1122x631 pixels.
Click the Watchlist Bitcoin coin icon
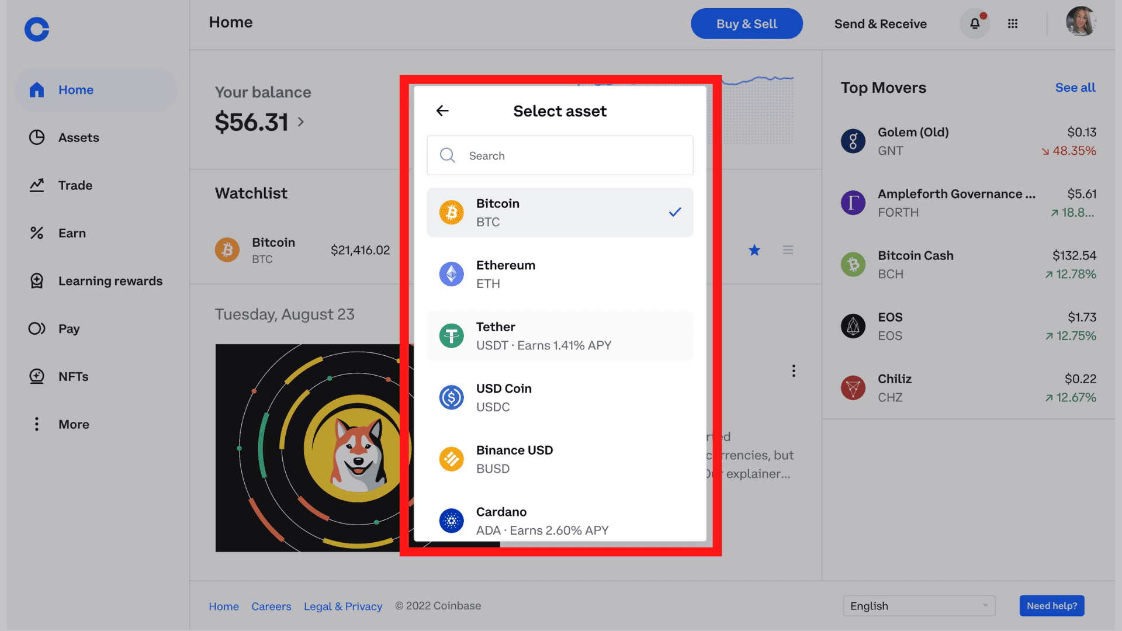[x=227, y=250]
